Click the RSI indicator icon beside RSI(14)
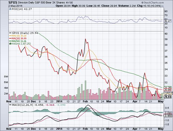This screenshot has height=131, width=173. click(x=11, y=9)
